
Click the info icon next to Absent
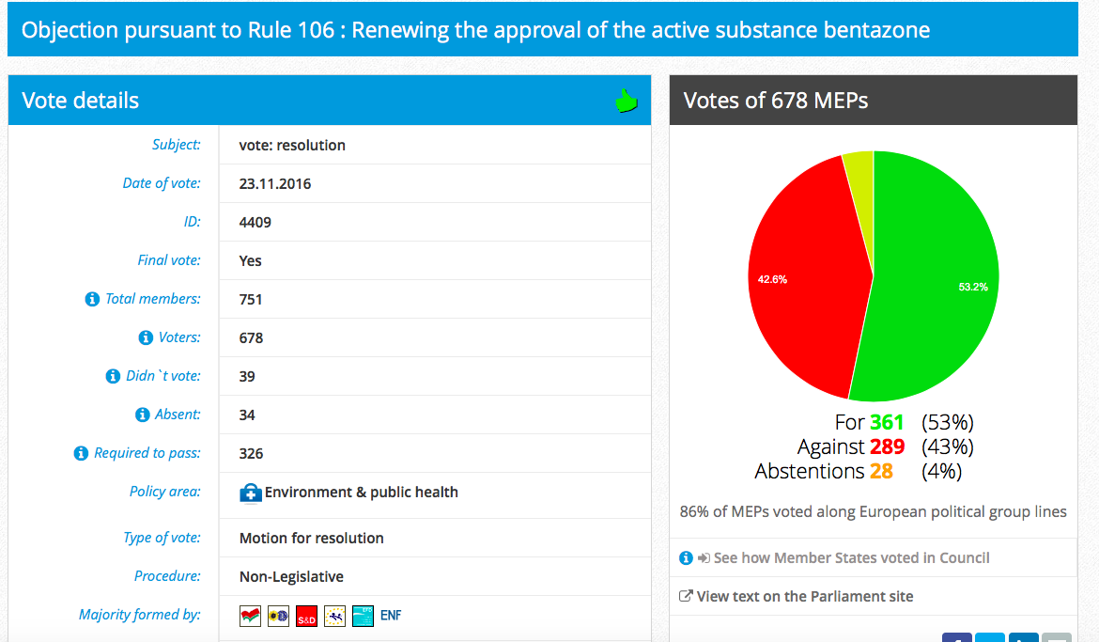(x=142, y=415)
